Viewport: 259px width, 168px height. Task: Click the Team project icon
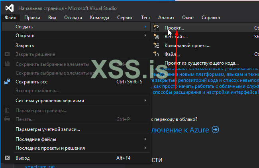[x=156, y=45]
